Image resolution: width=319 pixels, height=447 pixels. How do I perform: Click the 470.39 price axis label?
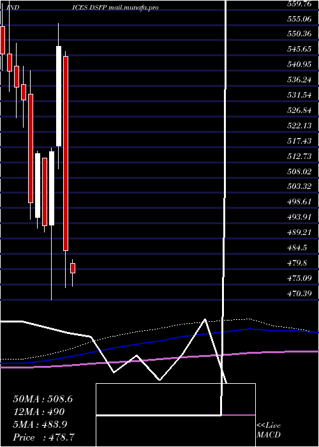[x=299, y=293]
